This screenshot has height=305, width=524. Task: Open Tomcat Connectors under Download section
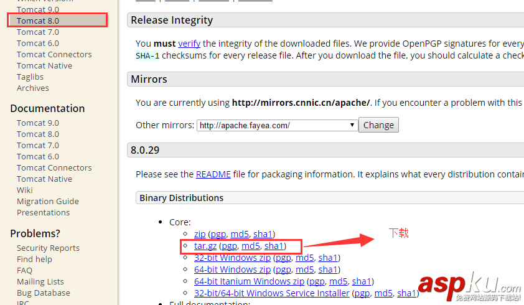pos(54,55)
